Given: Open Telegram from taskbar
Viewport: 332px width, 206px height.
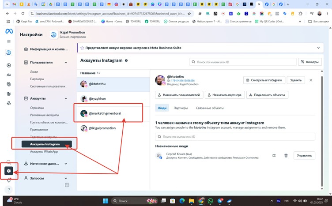Looking at the screenshot, I should tap(220, 201).
